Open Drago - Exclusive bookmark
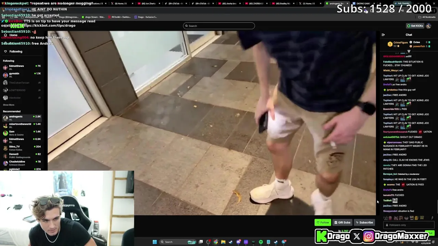The width and height of the screenshot is (438, 246). click(x=146, y=17)
